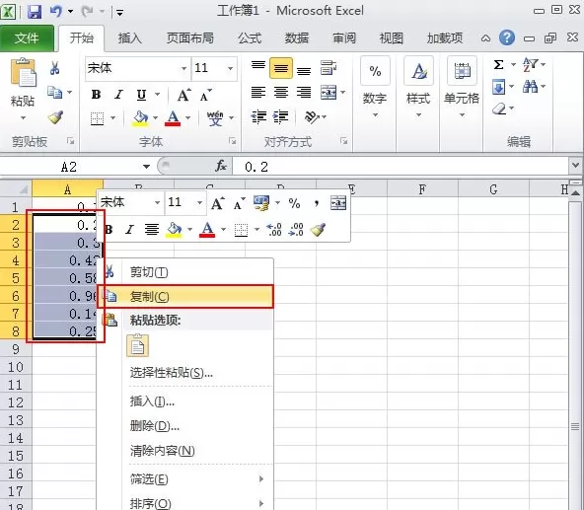
Task: Switch to the Data tab
Action: coord(297,38)
